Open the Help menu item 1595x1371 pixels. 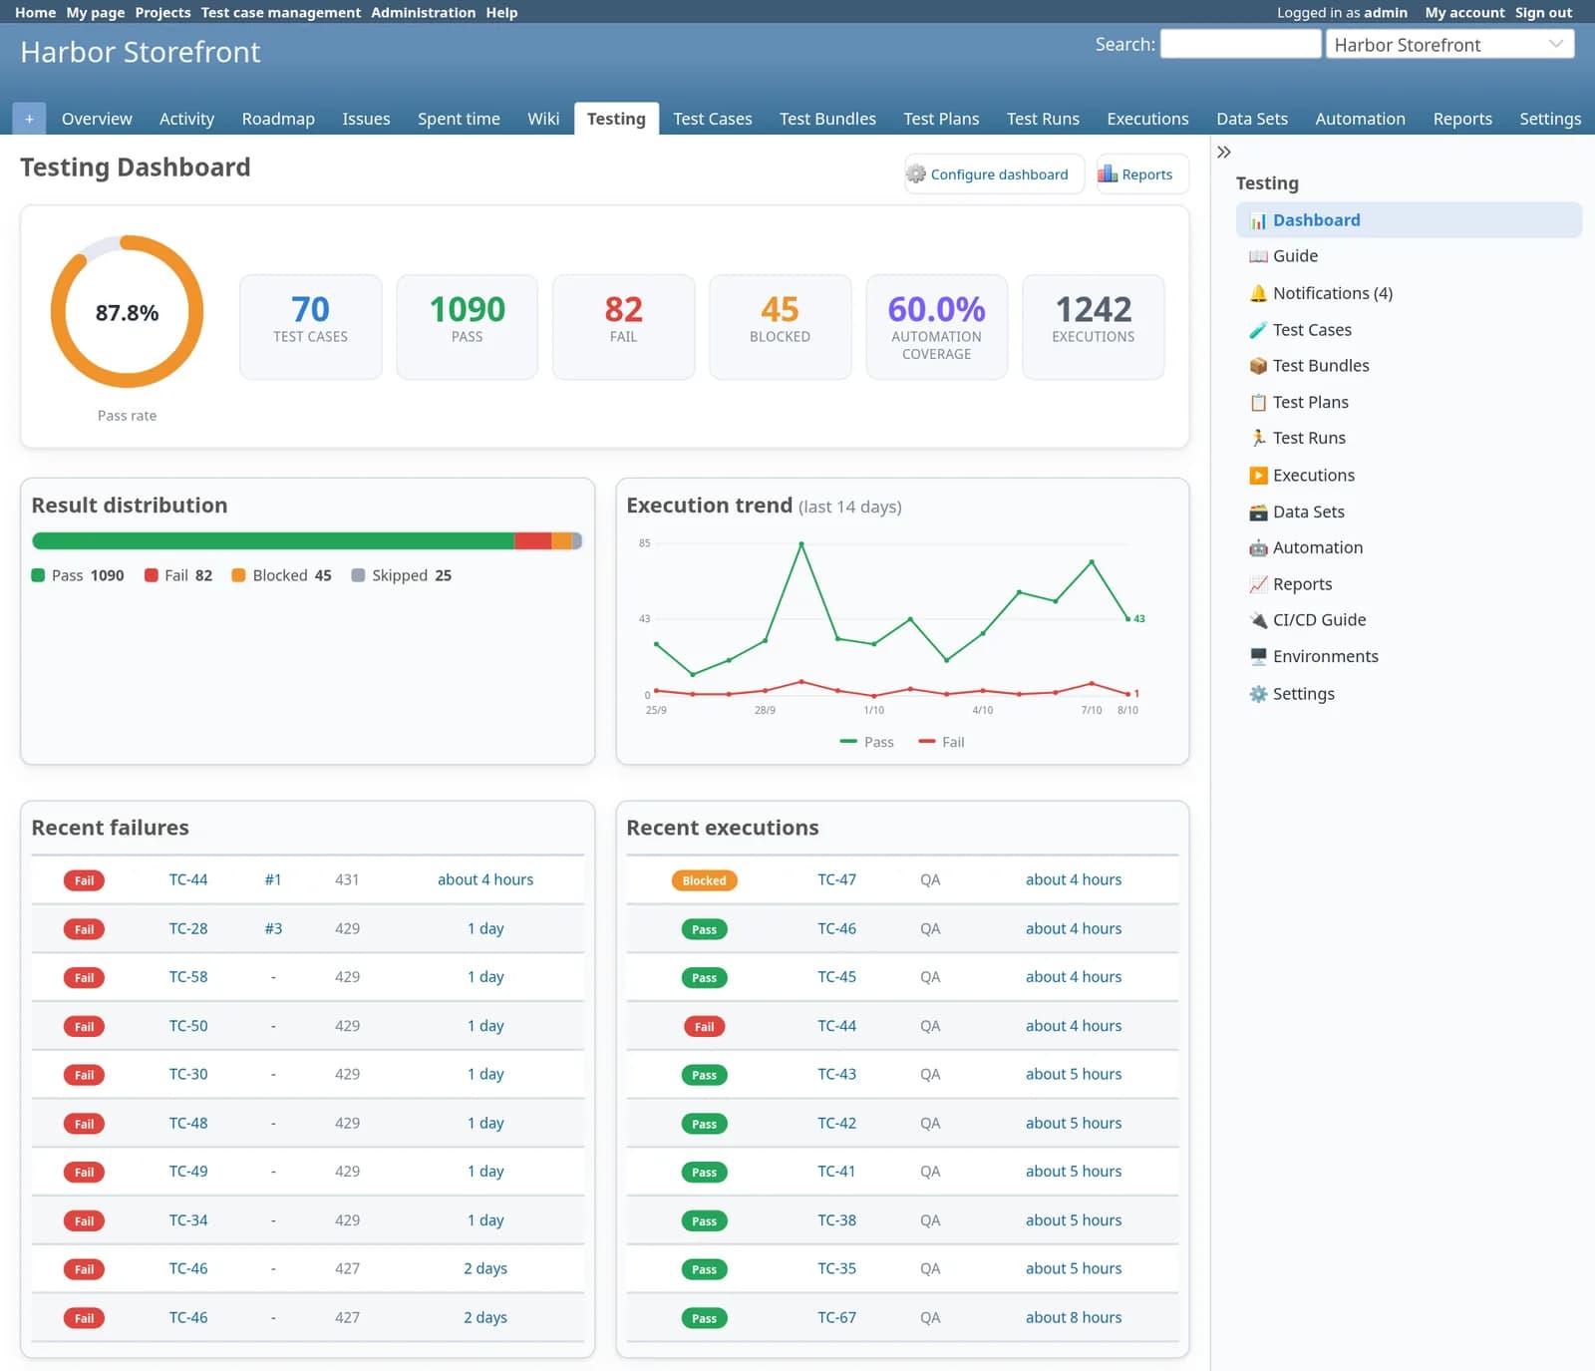tap(501, 12)
